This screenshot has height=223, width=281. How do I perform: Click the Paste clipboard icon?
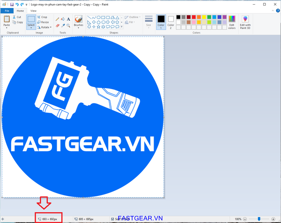(x=7, y=19)
